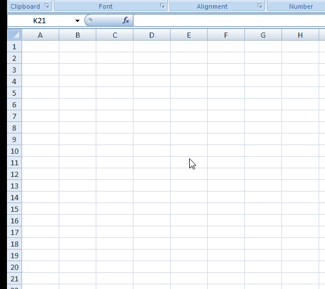325x289 pixels.
Task: Select row 17 header
Action: (x=15, y=232)
